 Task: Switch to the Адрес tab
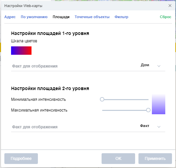(10, 17)
